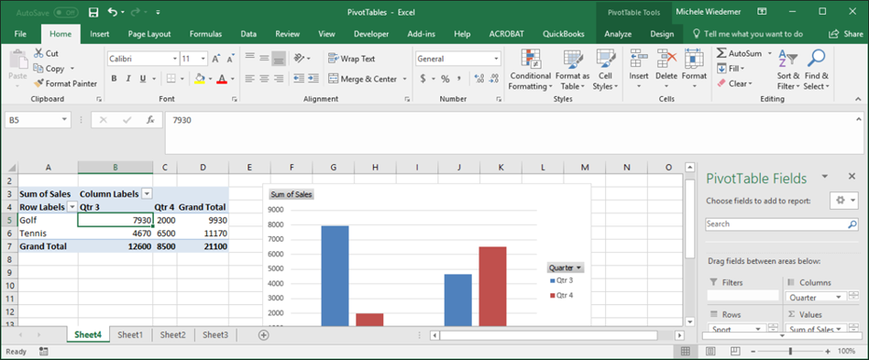Open the Analyze PivotTable tab

(618, 34)
